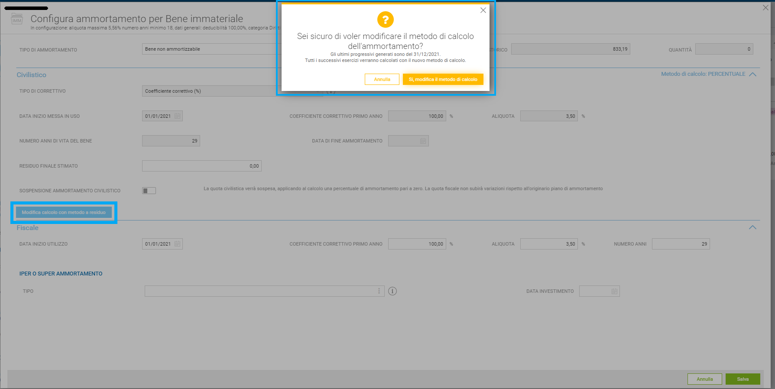Click the IPER O SUPER AMMORTAMENTO heading
Viewport: 775px width, 389px height.
coord(61,274)
